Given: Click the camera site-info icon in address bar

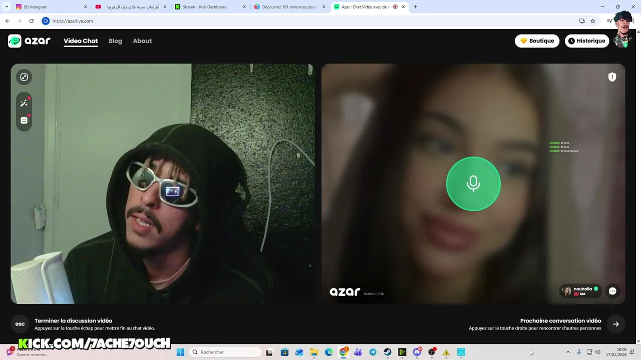Looking at the screenshot, I should 46,21.
